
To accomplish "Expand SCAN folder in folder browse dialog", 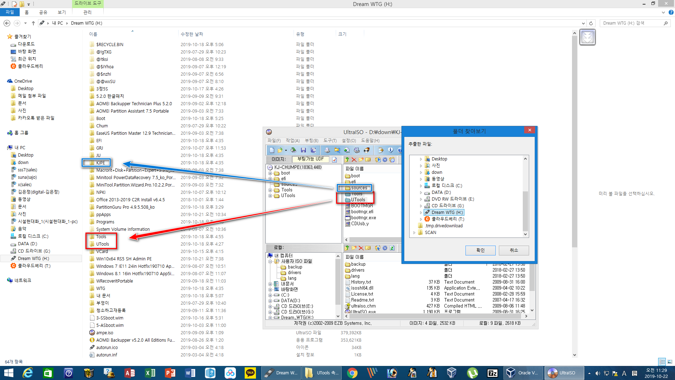I will point(414,233).
